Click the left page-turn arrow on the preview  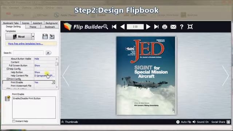(x=66, y=76)
